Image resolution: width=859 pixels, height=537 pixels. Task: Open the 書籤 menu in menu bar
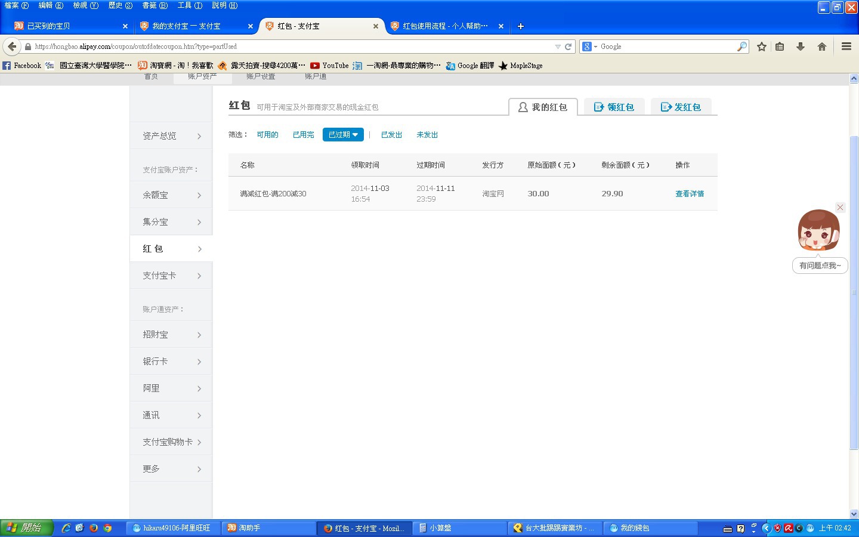(155, 5)
